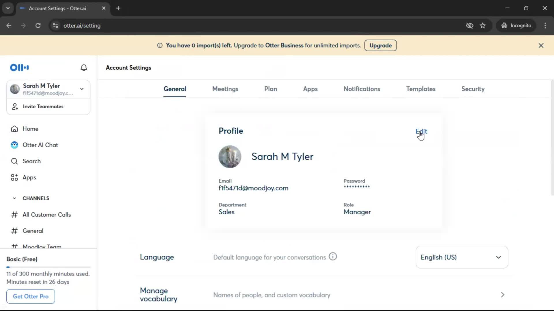
Task: Open Home in the sidebar
Action: [30, 129]
